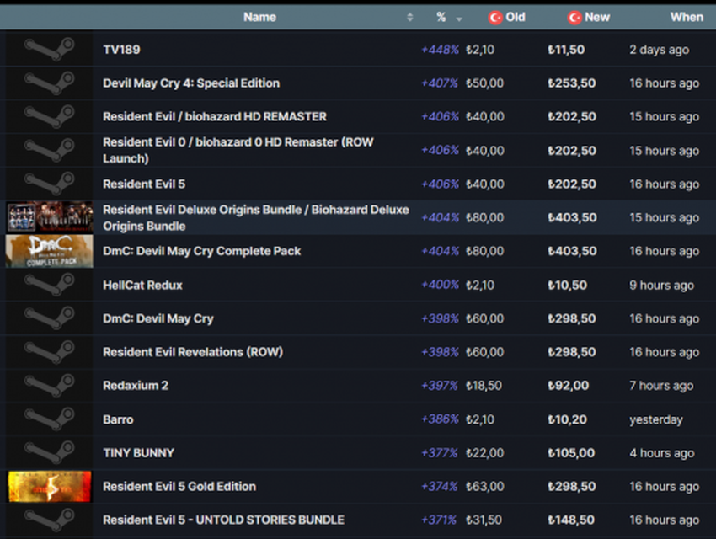
Task: Open the Resident Evil / biohazard HD REMASTER link
Action: (214, 117)
